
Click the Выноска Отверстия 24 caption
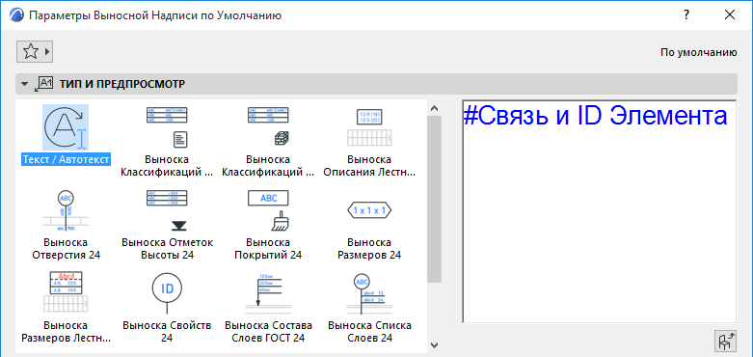coord(66,248)
